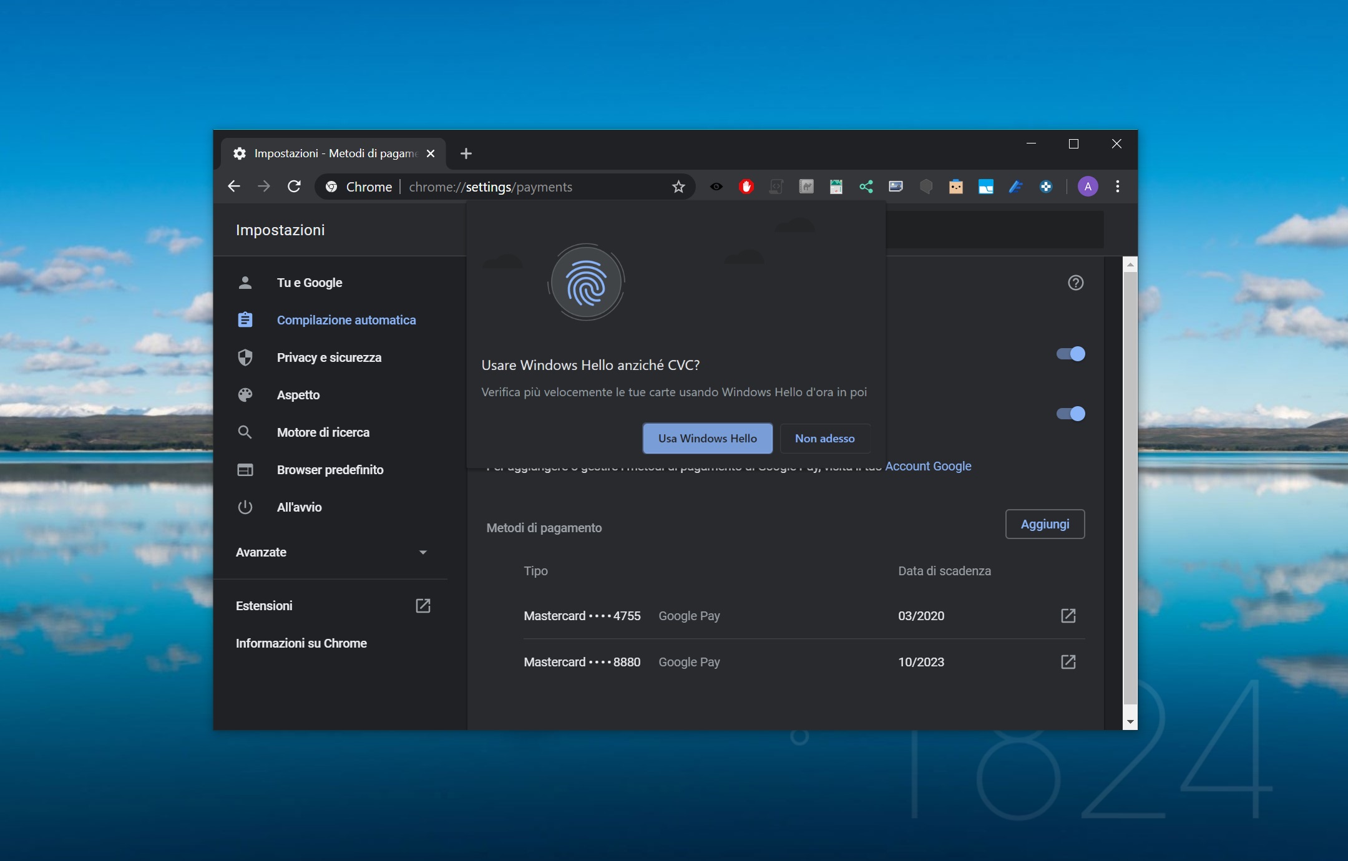Open the red stop-hand ad blocker extension
This screenshot has width=1348, height=861.
746,187
